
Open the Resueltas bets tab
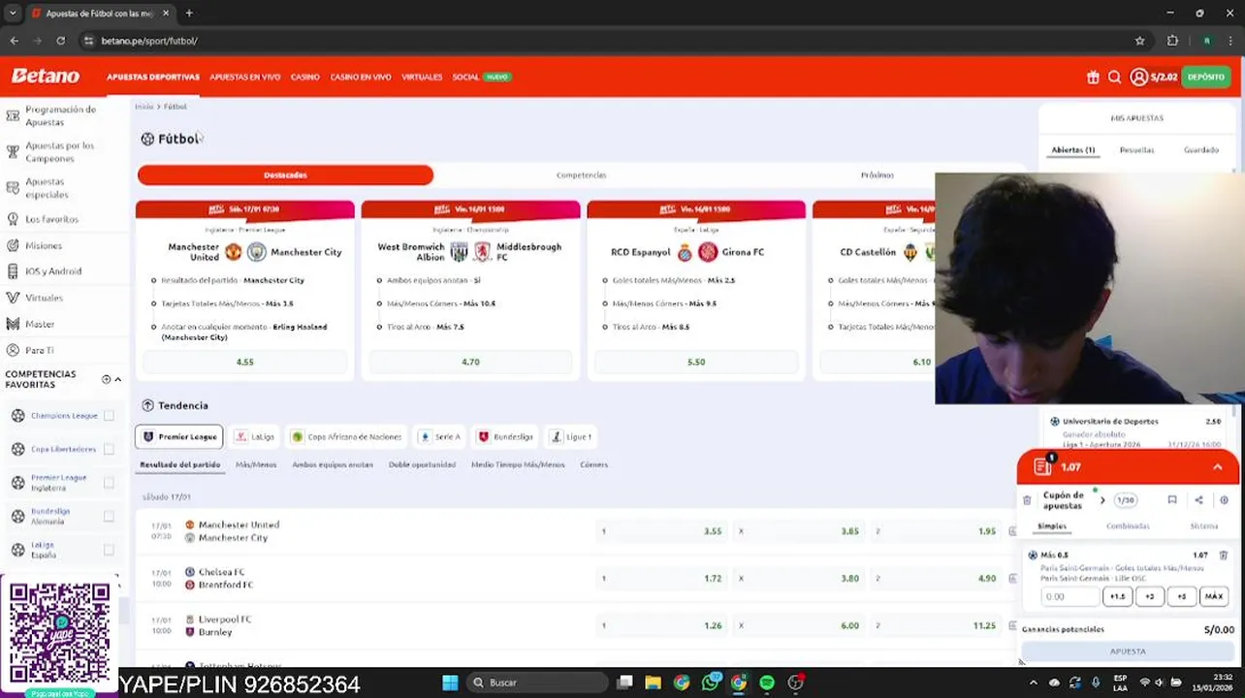[x=1136, y=150]
